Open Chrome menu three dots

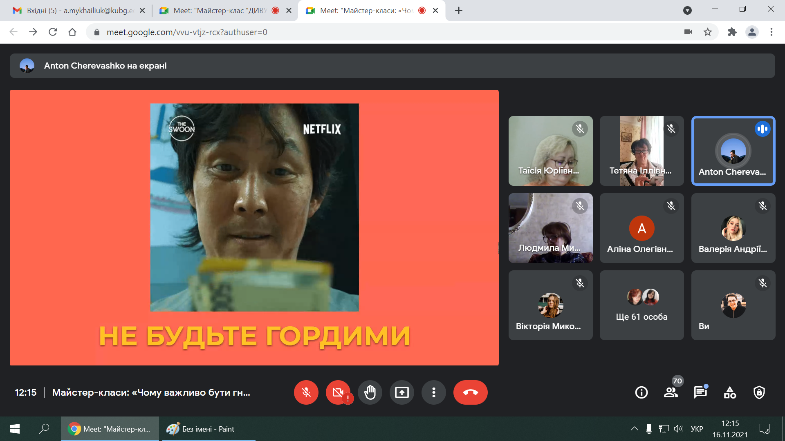click(x=771, y=32)
